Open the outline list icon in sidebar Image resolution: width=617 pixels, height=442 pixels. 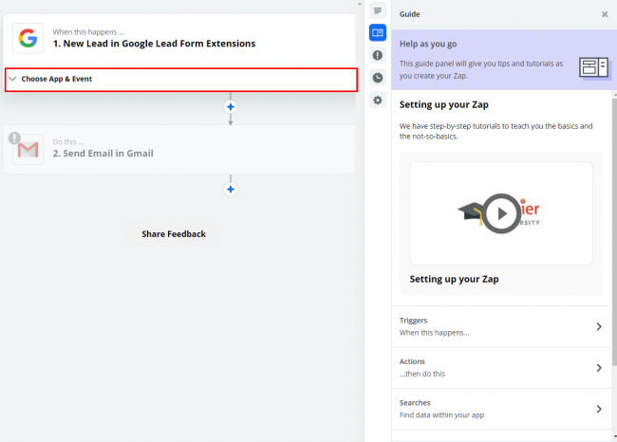[x=378, y=10]
